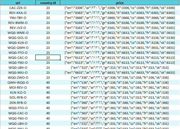
Task: Click the REV-JVZ-O url cell
Action: click(18, 28)
